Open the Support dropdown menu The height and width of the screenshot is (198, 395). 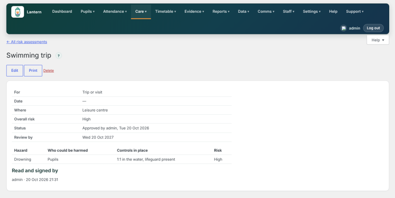[355, 12]
